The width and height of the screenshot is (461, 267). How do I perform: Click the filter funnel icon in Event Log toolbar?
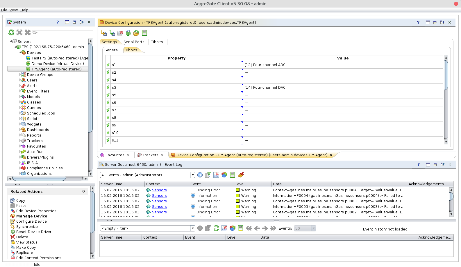(208, 175)
